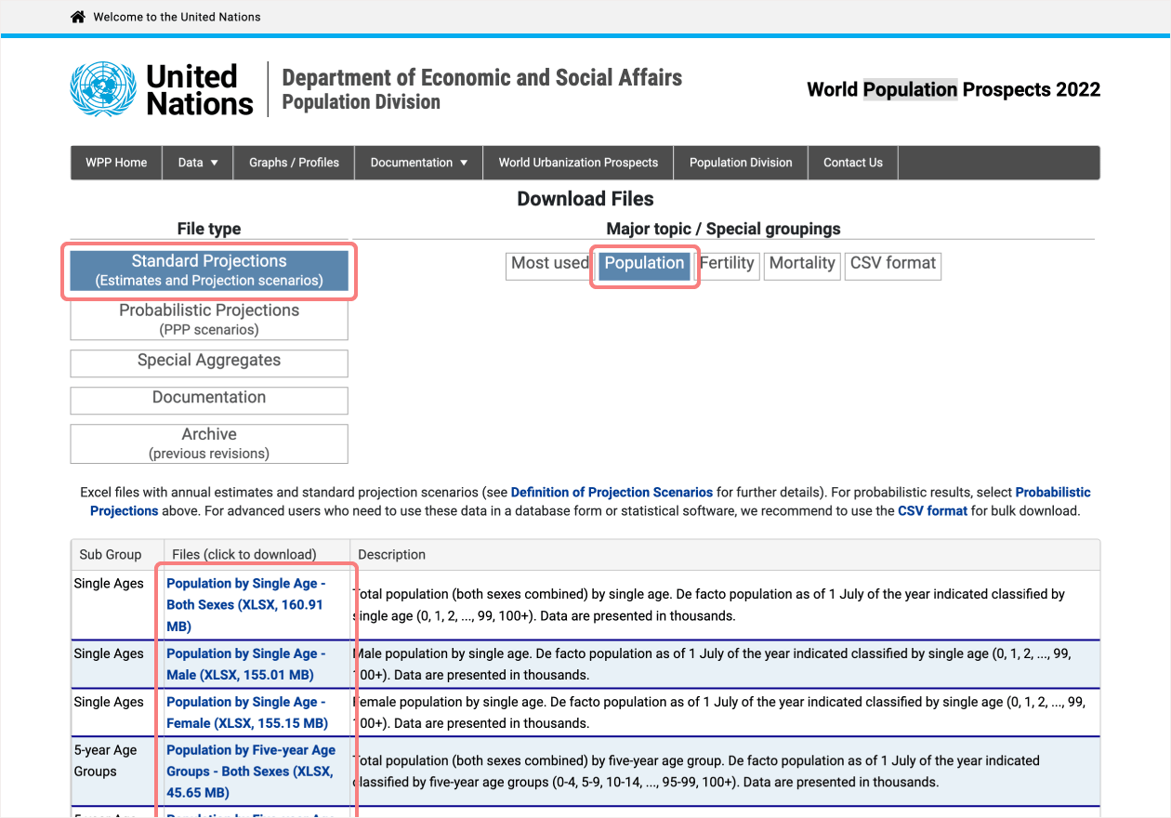Click World Population Prospects 2022 title

point(954,90)
